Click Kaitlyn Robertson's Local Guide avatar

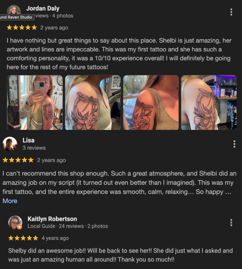click(15, 223)
